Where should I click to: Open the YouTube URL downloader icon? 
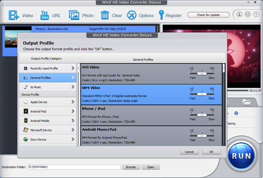click(45, 15)
